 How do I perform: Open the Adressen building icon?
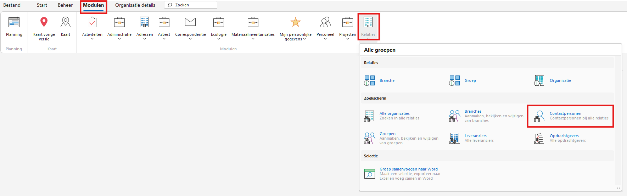145,22
